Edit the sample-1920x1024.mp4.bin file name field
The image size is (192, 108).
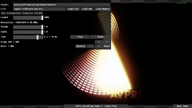point(40,9)
